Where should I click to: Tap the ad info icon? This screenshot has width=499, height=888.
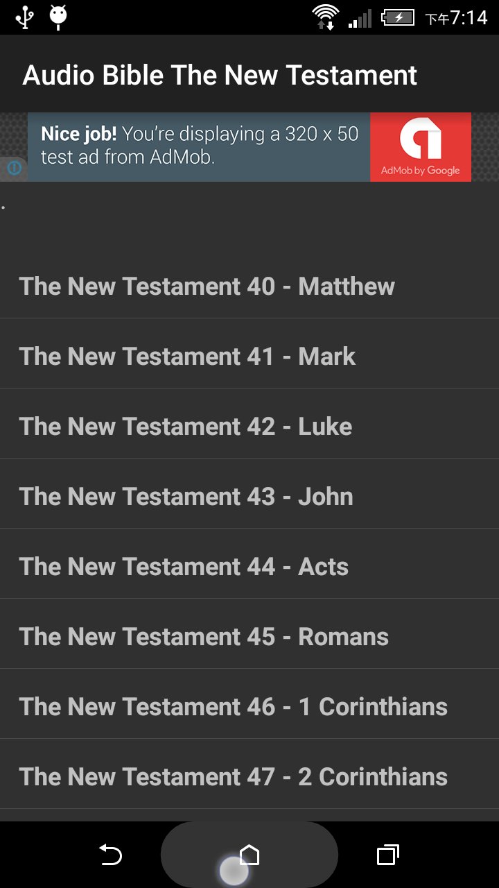tap(14, 168)
